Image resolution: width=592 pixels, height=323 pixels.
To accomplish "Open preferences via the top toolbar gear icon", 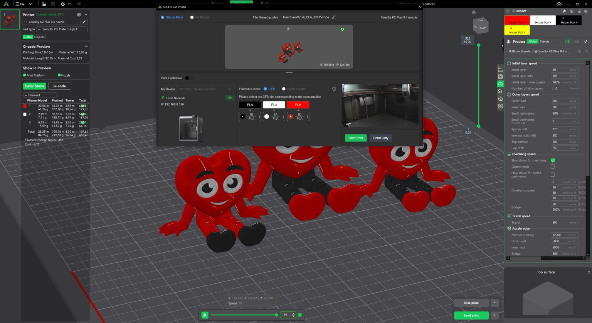I will coord(62,4).
